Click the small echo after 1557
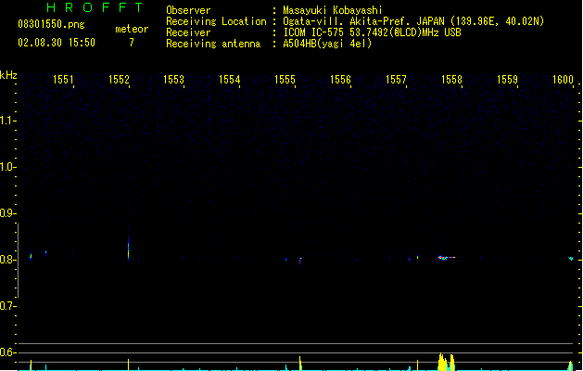Viewport: 583px width, 371px height. click(417, 256)
